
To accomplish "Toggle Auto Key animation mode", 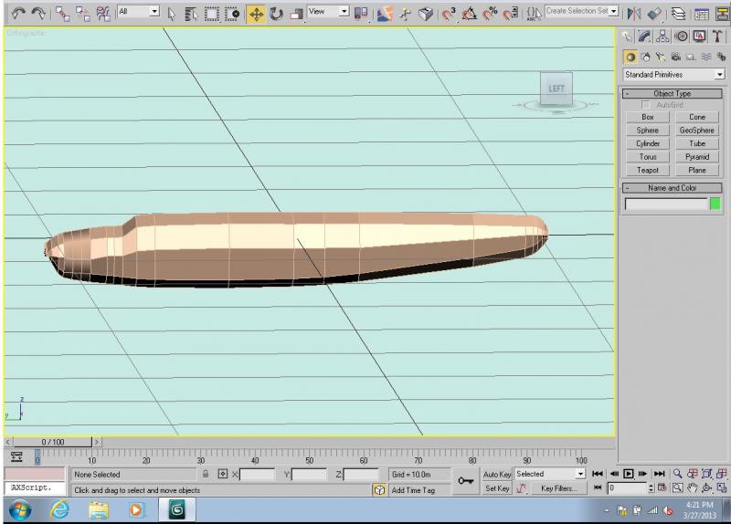I will [x=497, y=474].
